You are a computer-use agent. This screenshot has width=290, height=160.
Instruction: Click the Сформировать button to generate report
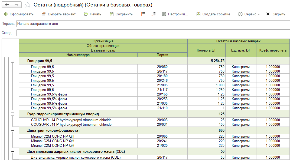[18, 14]
